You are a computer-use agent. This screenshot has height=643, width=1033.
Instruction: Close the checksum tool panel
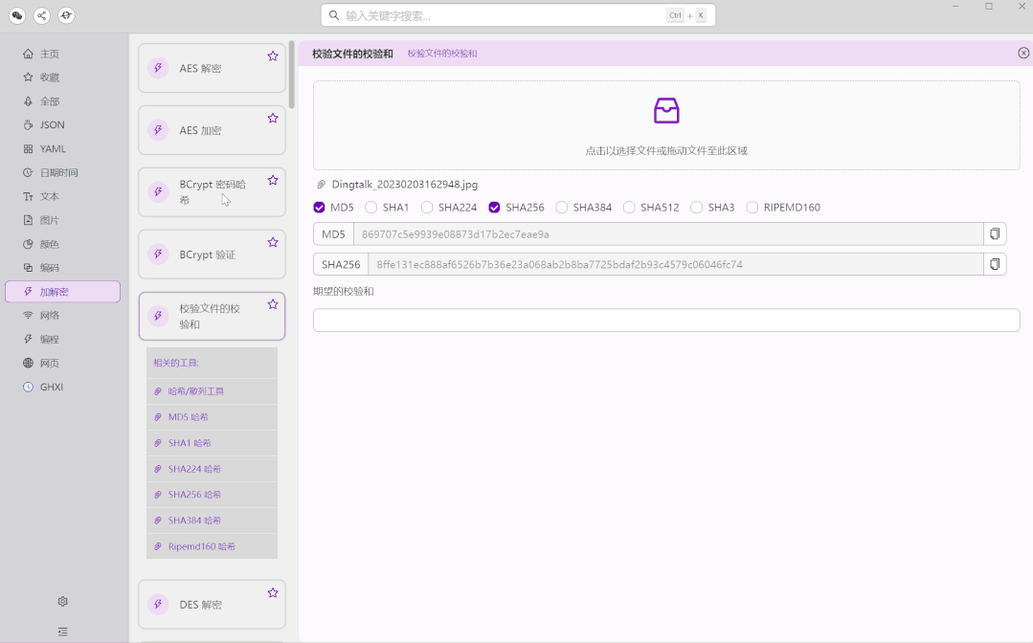(x=1023, y=53)
